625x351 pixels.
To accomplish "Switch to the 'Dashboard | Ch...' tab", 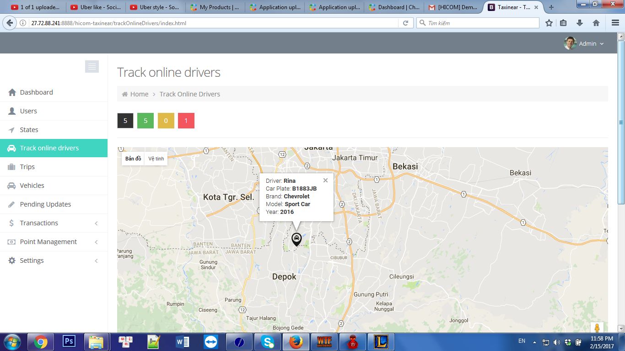I will coord(393,7).
